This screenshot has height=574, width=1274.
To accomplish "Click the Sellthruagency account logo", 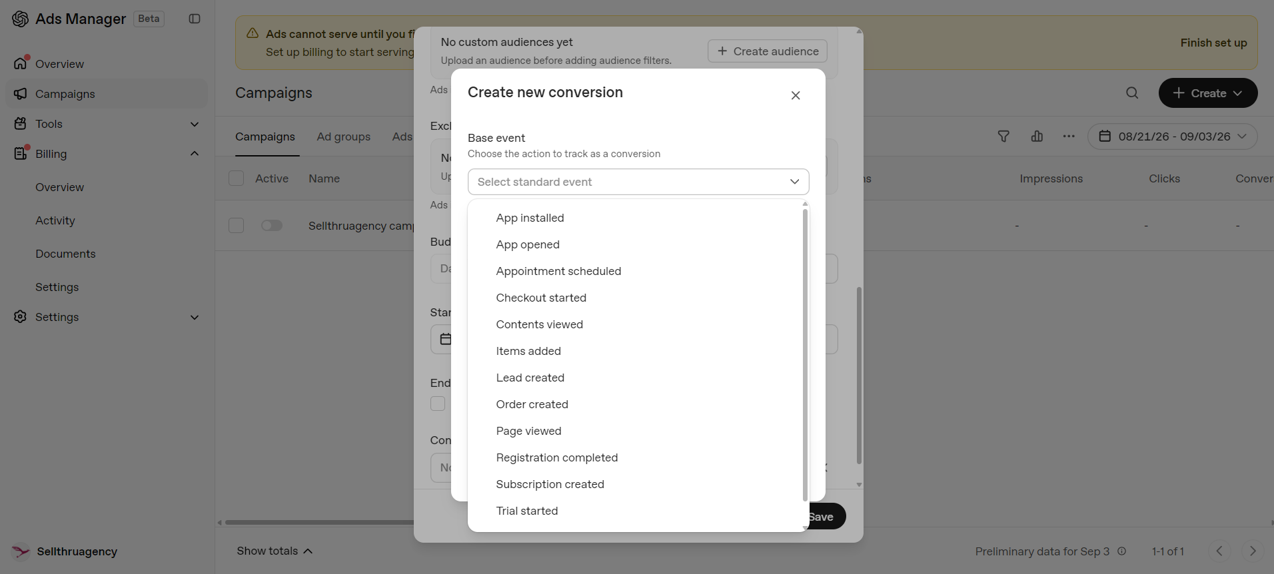I will tap(21, 551).
